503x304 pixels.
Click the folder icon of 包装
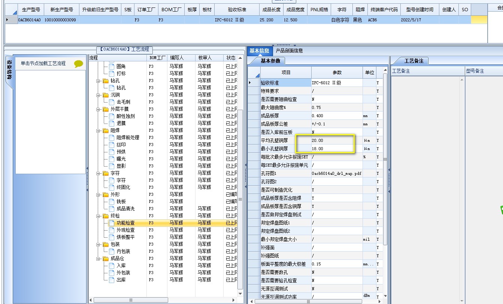tap(106, 244)
